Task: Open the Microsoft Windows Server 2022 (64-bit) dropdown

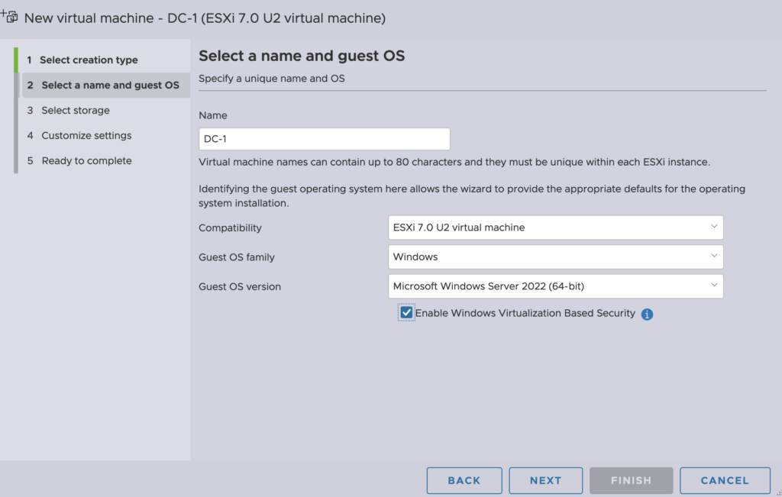Action: (x=554, y=286)
